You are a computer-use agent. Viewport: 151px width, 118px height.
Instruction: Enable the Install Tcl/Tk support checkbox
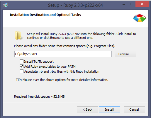(x=21, y=62)
